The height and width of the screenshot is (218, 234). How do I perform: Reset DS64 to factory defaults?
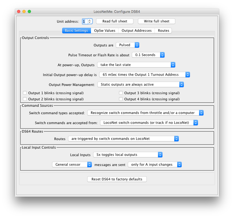tap(117, 179)
